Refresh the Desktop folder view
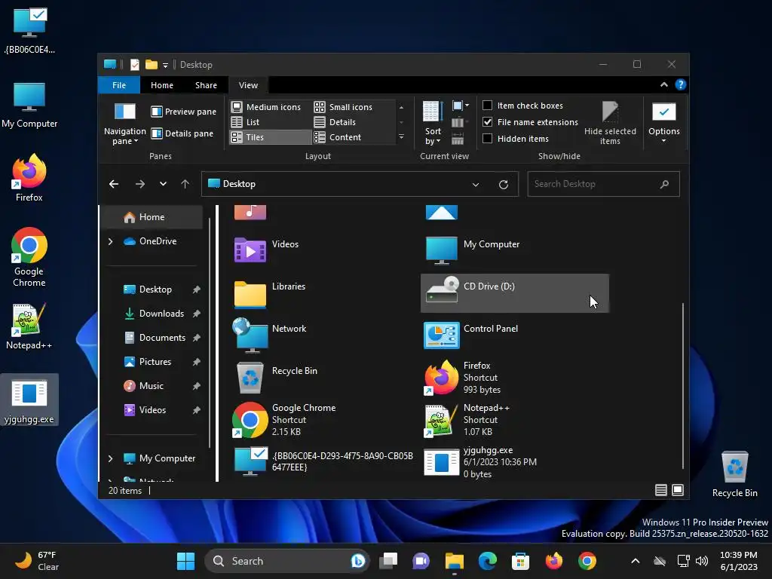 [503, 185]
